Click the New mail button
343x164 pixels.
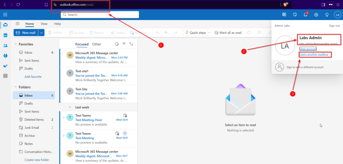pos(26,33)
